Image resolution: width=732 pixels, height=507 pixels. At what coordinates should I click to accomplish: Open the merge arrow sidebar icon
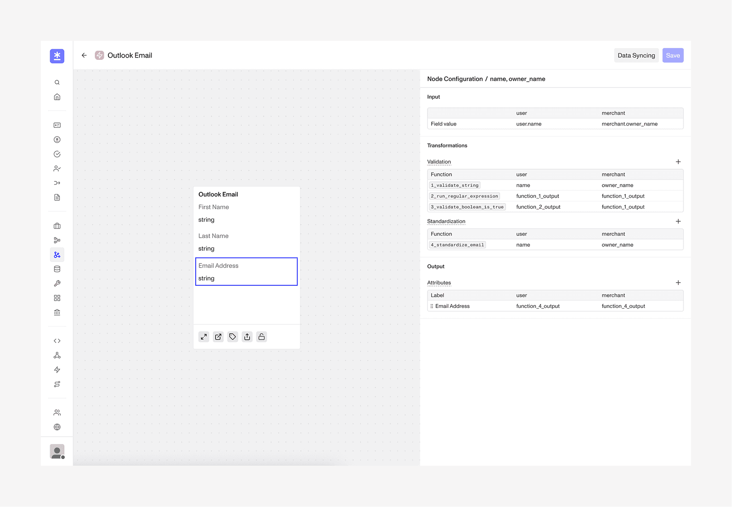[x=57, y=183]
